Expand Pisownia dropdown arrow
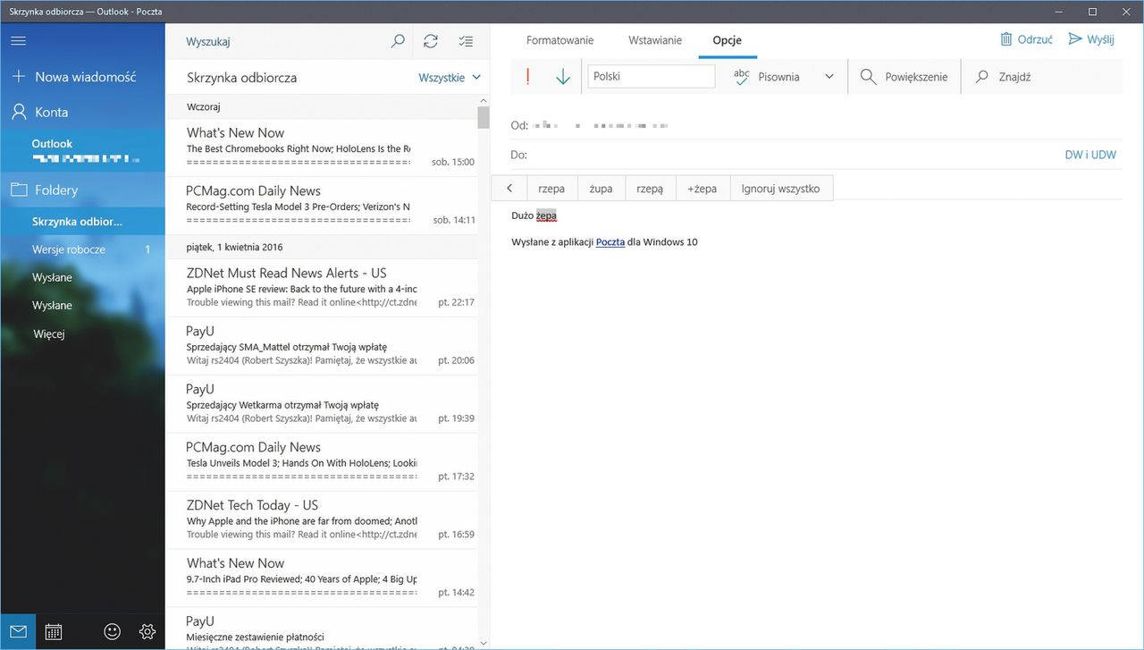Image resolution: width=1144 pixels, height=650 pixels. coord(829,77)
